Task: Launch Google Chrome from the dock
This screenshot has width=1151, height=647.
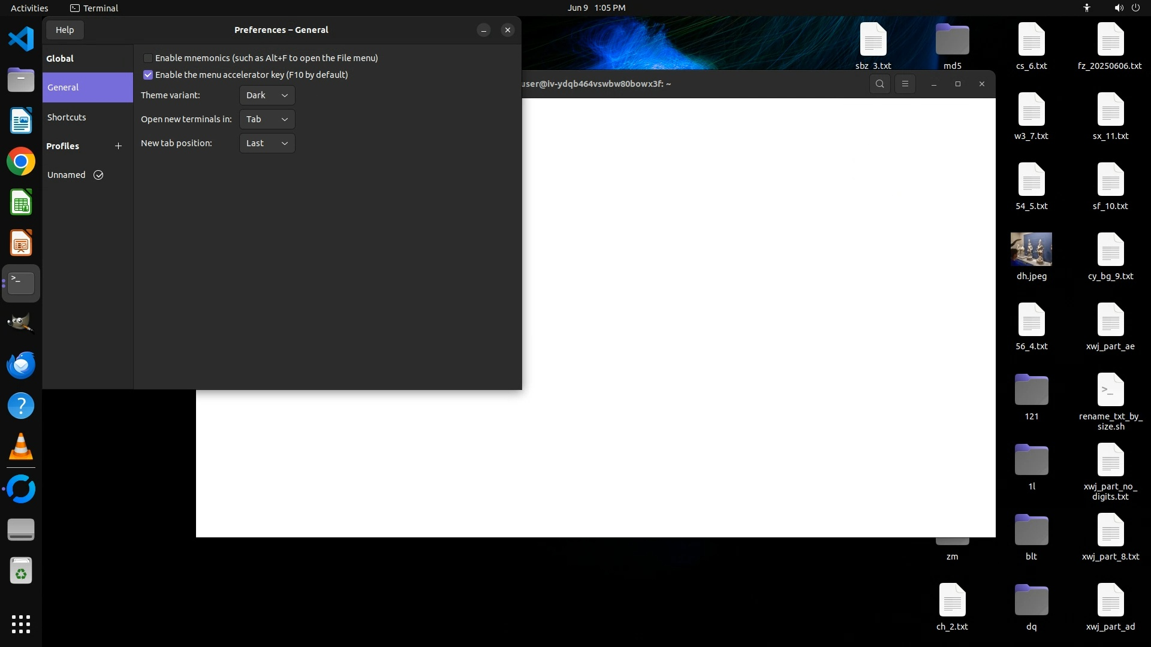Action: [x=21, y=162]
